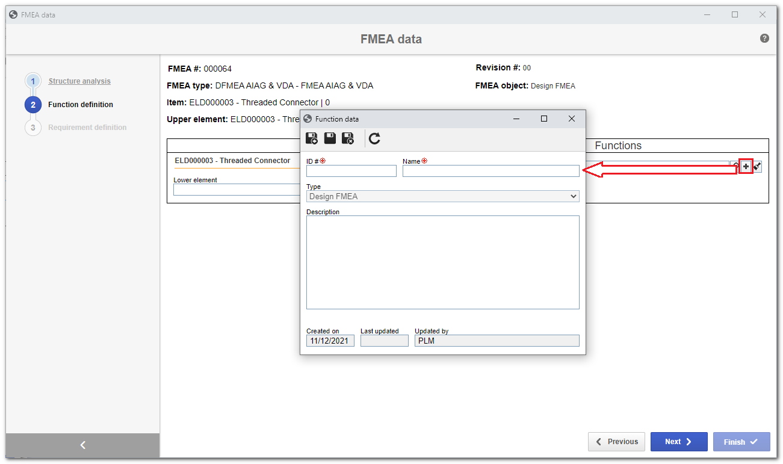This screenshot has height=464, width=783.
Task: Open help via the question mark icon
Action: [x=764, y=39]
